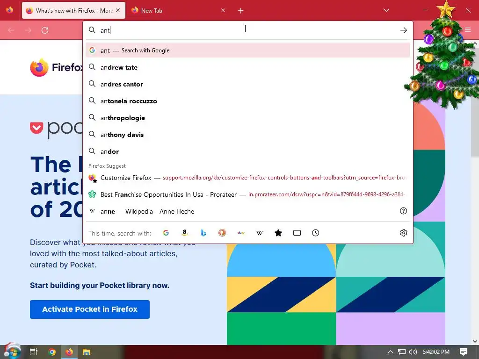The image size is (479, 359).
Task: Open search settings gear icon
Action: pos(404,233)
